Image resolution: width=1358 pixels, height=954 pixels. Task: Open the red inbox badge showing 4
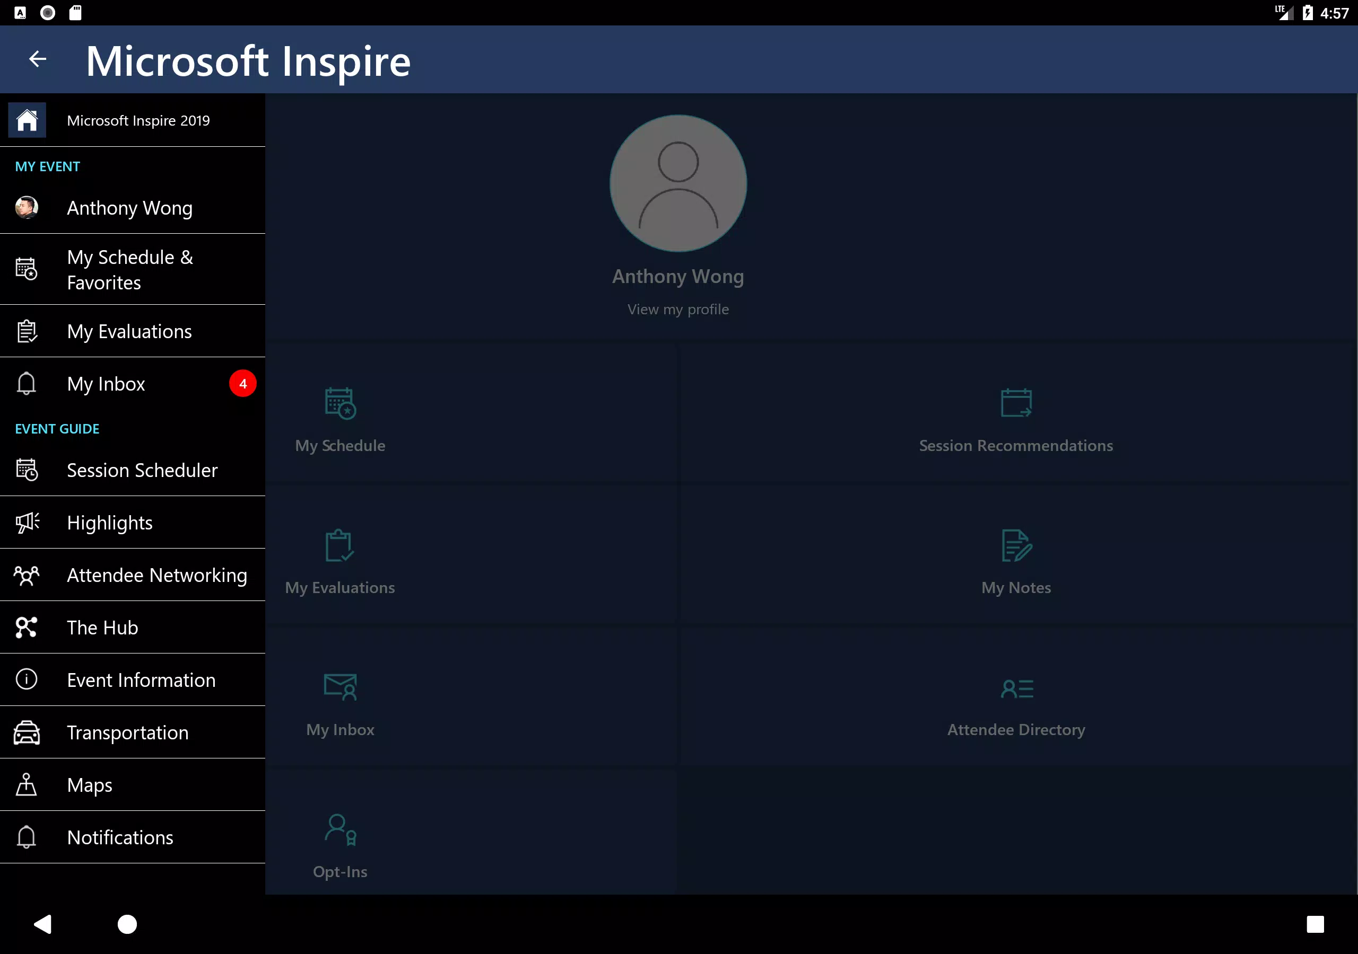[242, 384]
